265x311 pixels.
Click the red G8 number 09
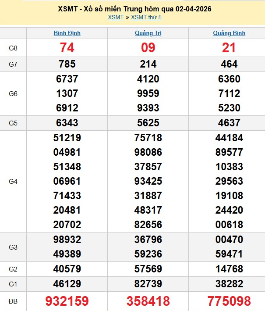[148, 48]
